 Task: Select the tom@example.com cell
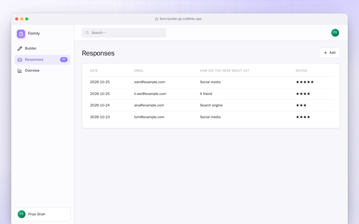(x=149, y=117)
